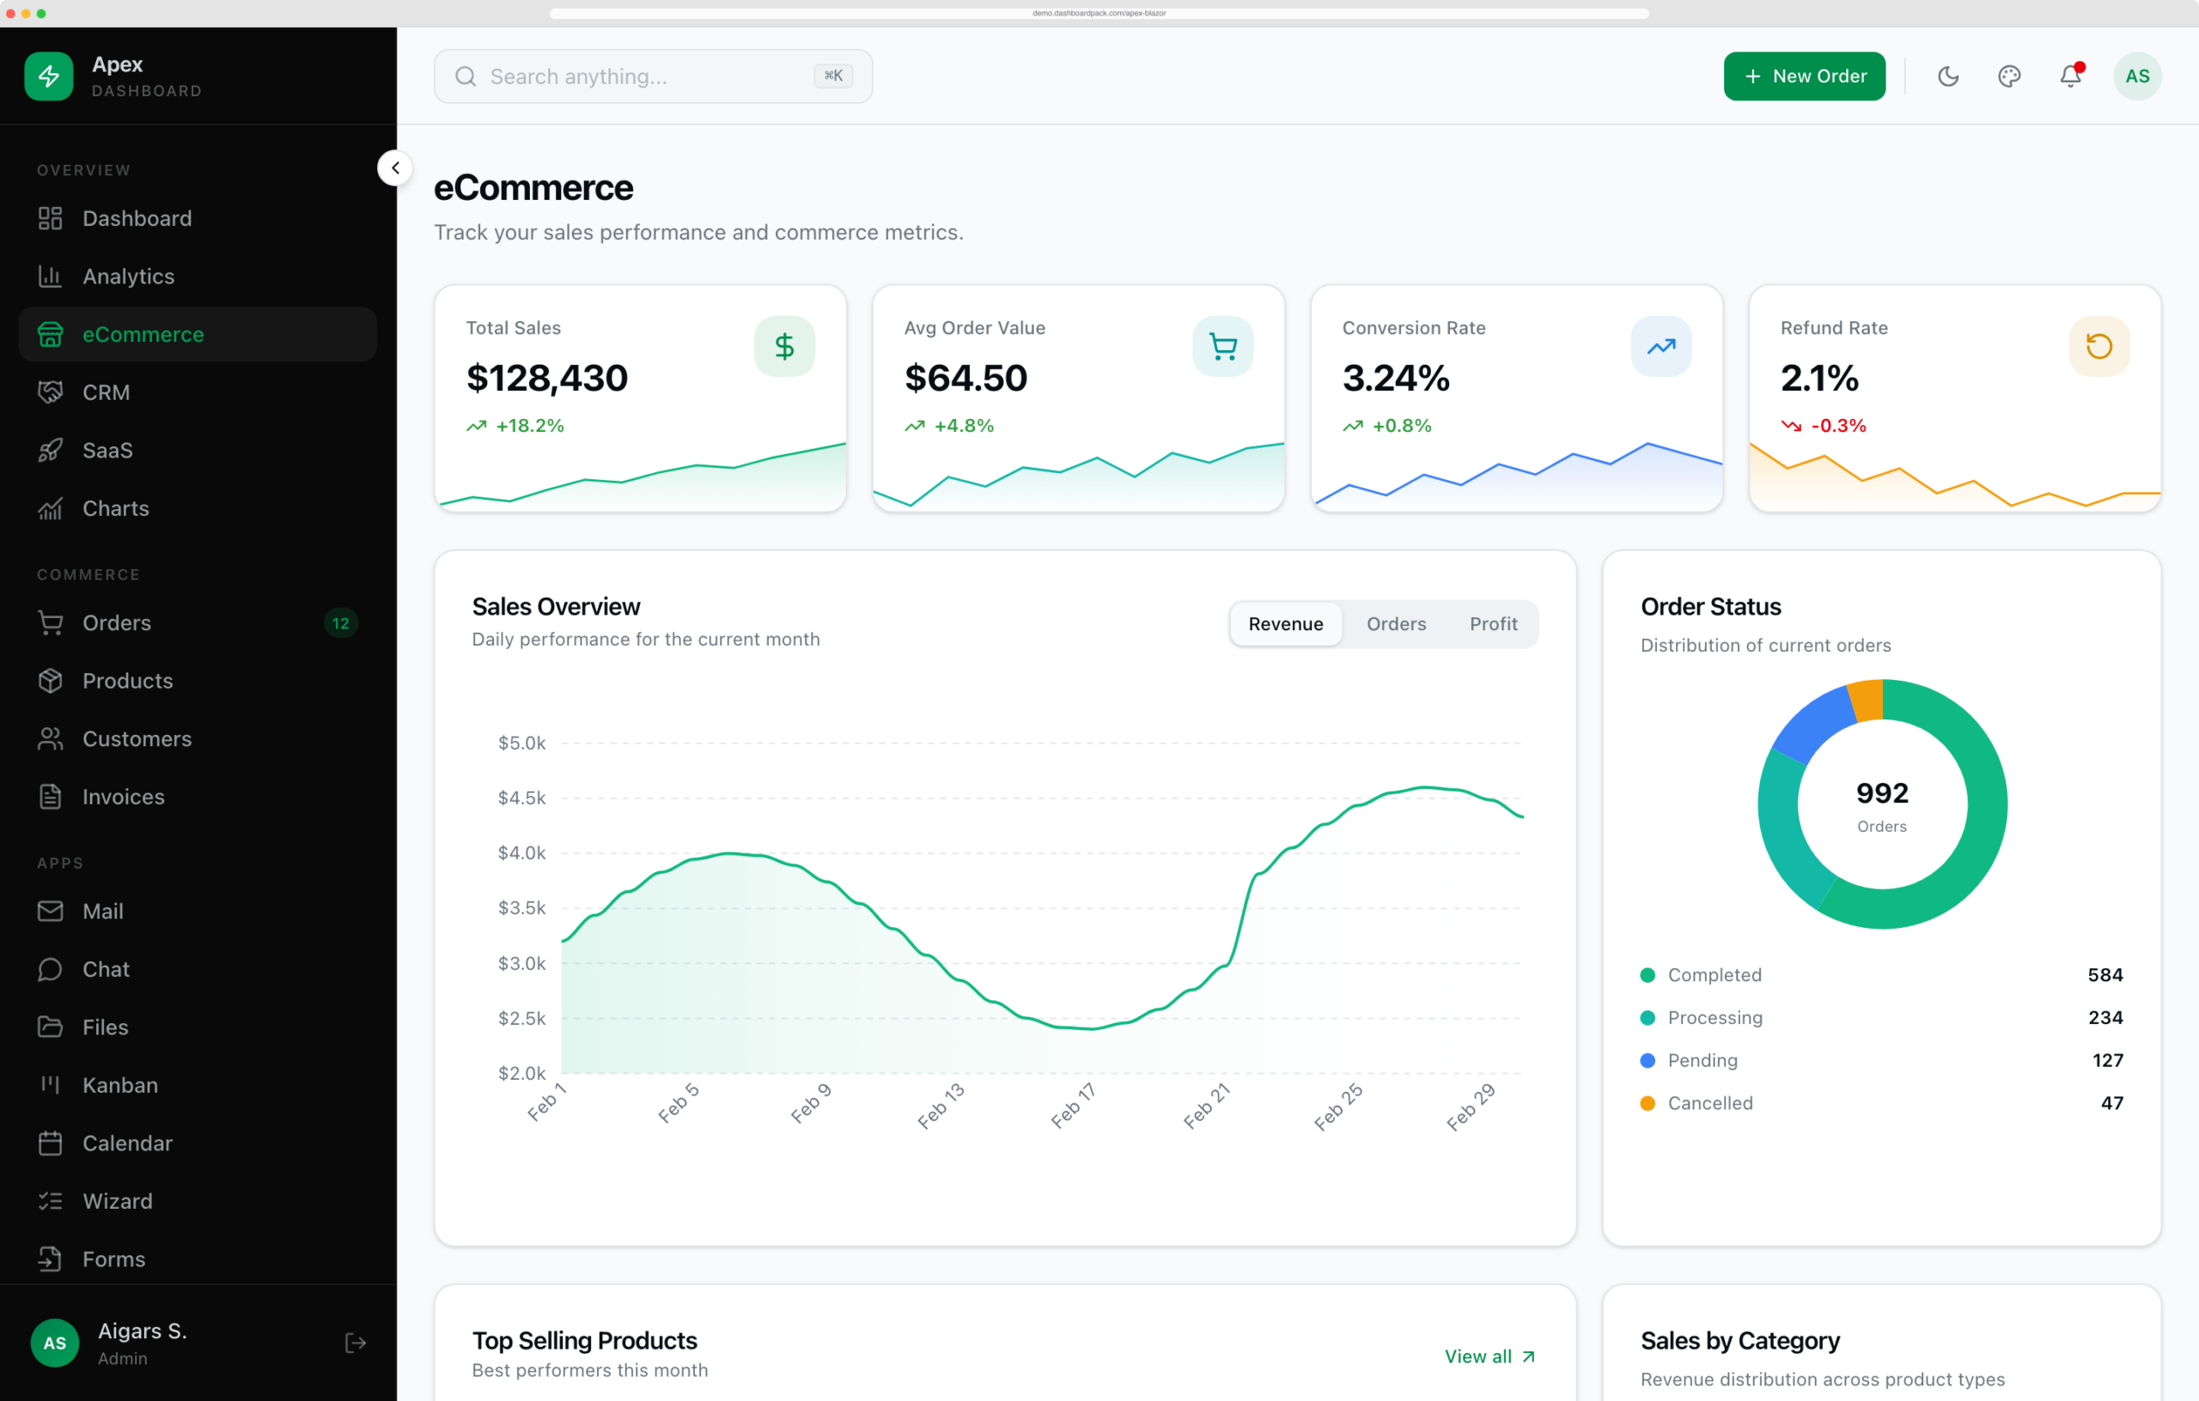Click the Refund Rate refresh icon

coord(2099,346)
